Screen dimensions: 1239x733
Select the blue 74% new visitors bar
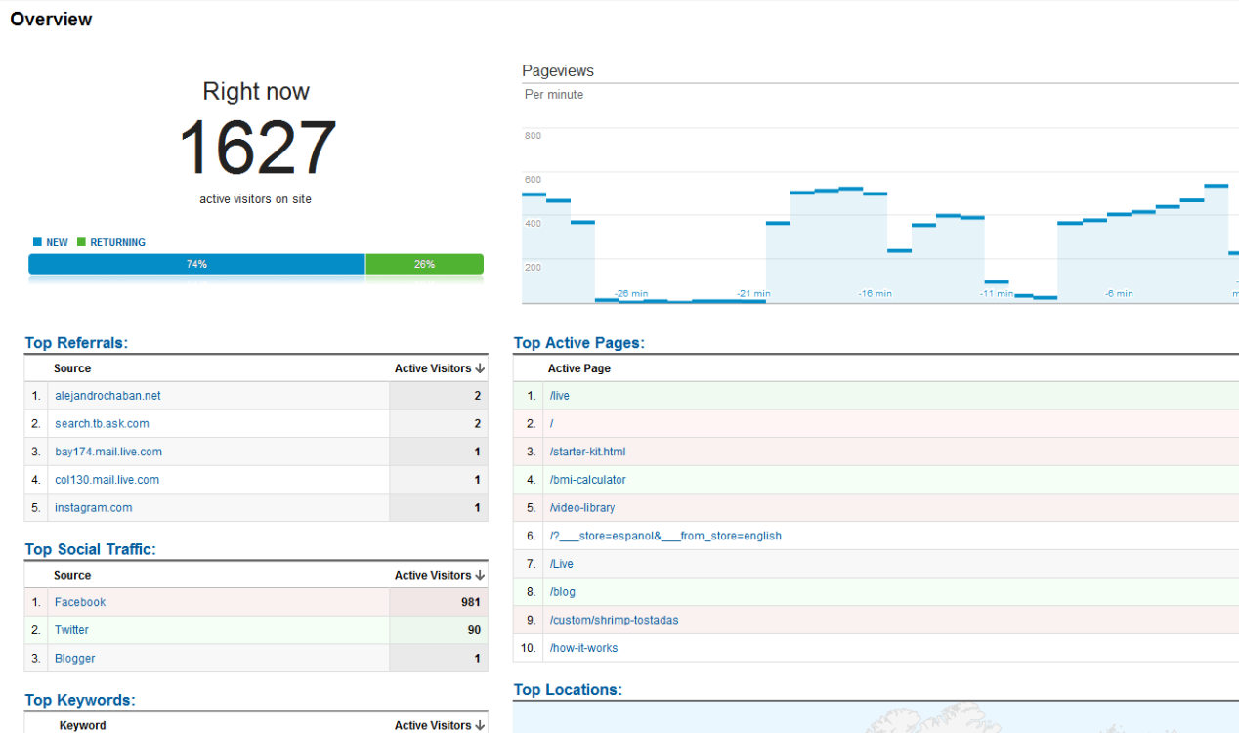point(196,264)
